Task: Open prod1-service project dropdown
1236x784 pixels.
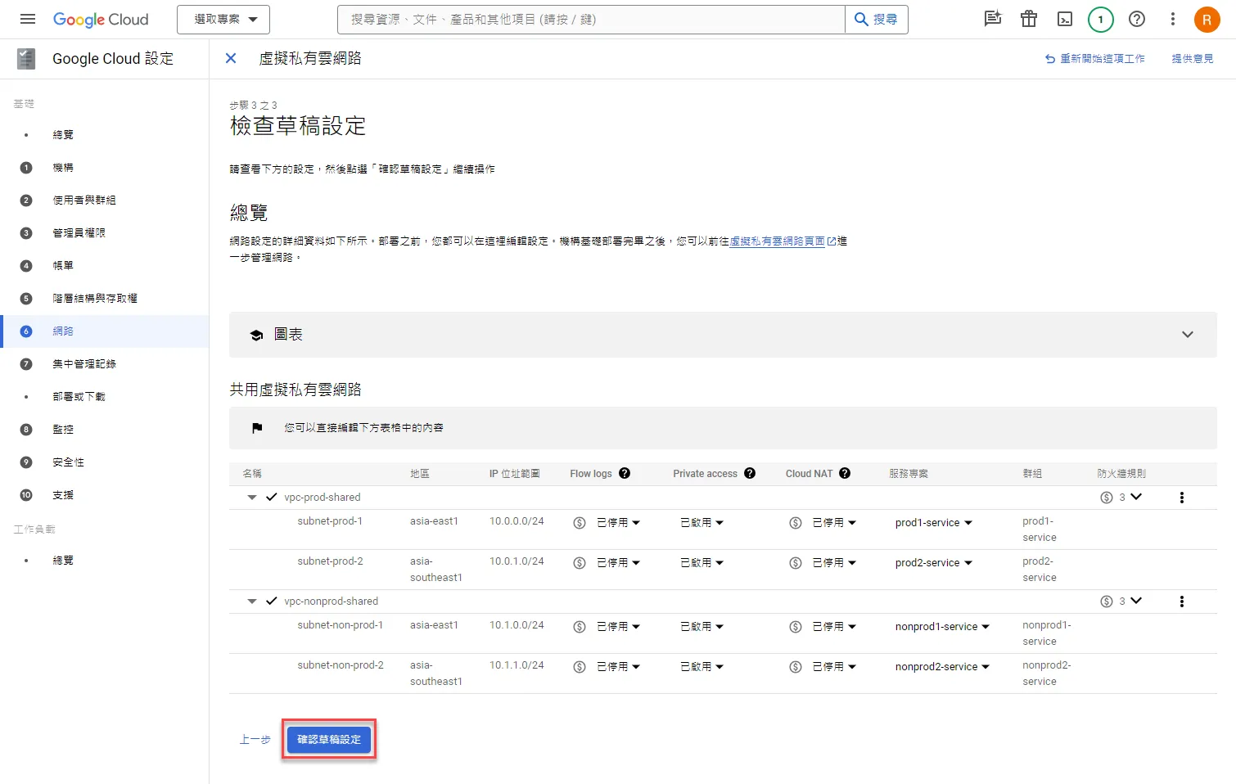Action: (x=934, y=523)
